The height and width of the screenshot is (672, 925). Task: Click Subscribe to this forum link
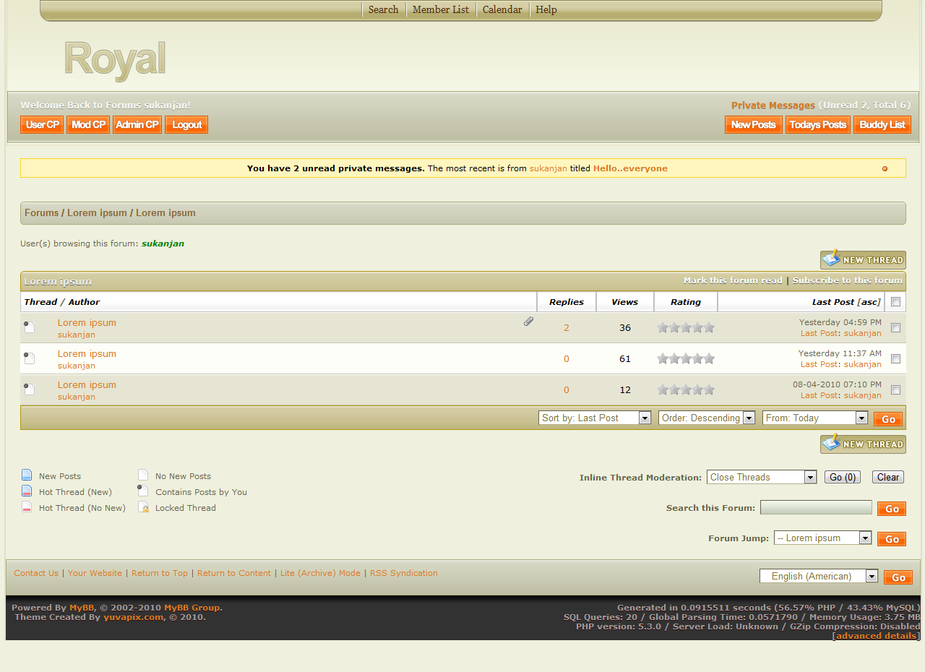coord(847,280)
